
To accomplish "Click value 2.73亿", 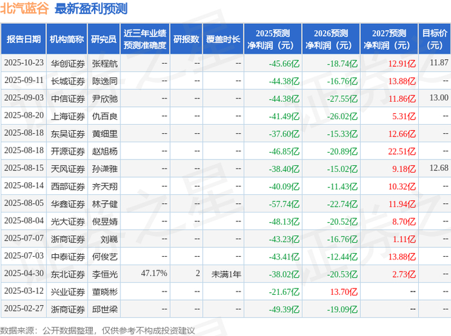I will pos(404,274).
